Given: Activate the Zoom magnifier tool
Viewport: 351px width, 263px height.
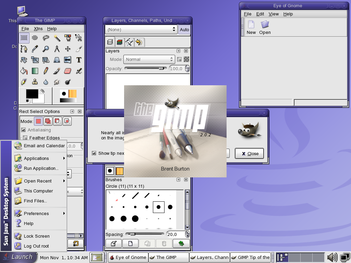Looking at the screenshot, I should (x=46, y=49).
